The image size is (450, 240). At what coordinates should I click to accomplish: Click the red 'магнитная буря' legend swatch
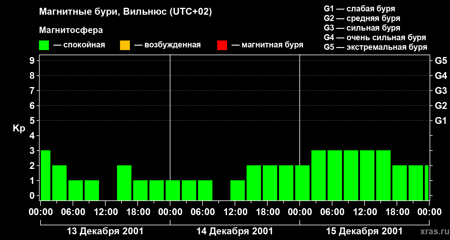click(222, 45)
